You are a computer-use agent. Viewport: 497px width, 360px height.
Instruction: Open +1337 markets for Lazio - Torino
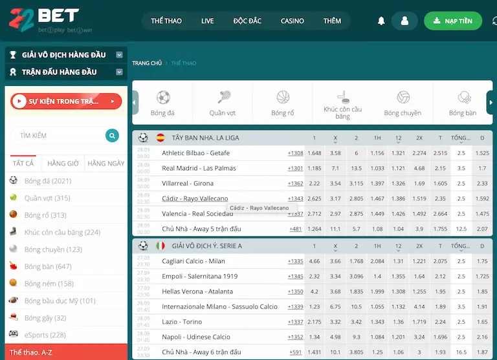[295, 322]
